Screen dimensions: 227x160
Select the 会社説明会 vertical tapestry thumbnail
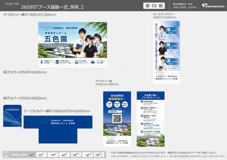pyautogui.click(x=117, y=119)
